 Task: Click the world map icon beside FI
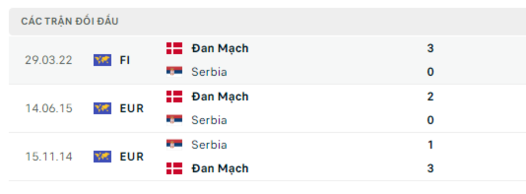(x=102, y=60)
